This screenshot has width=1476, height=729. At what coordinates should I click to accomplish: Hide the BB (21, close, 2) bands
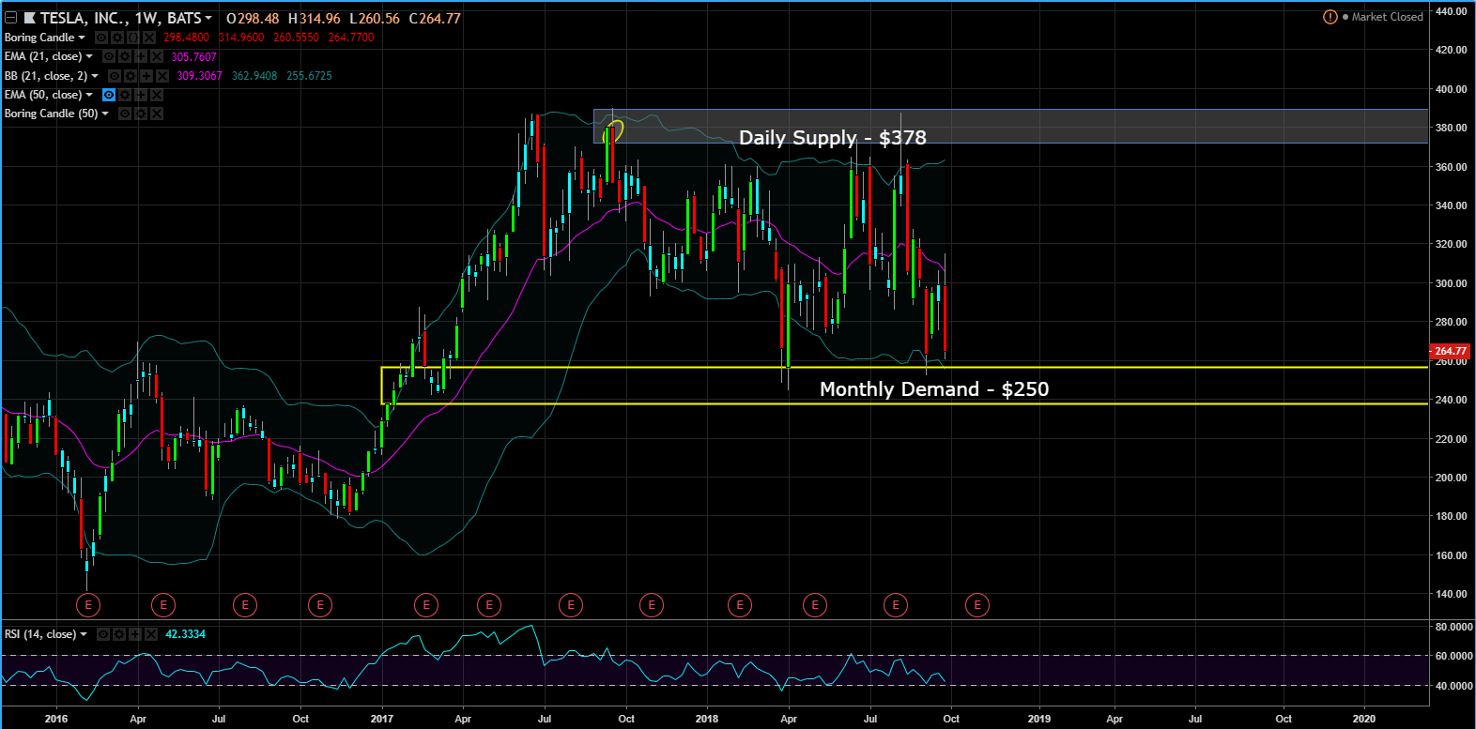click(115, 76)
